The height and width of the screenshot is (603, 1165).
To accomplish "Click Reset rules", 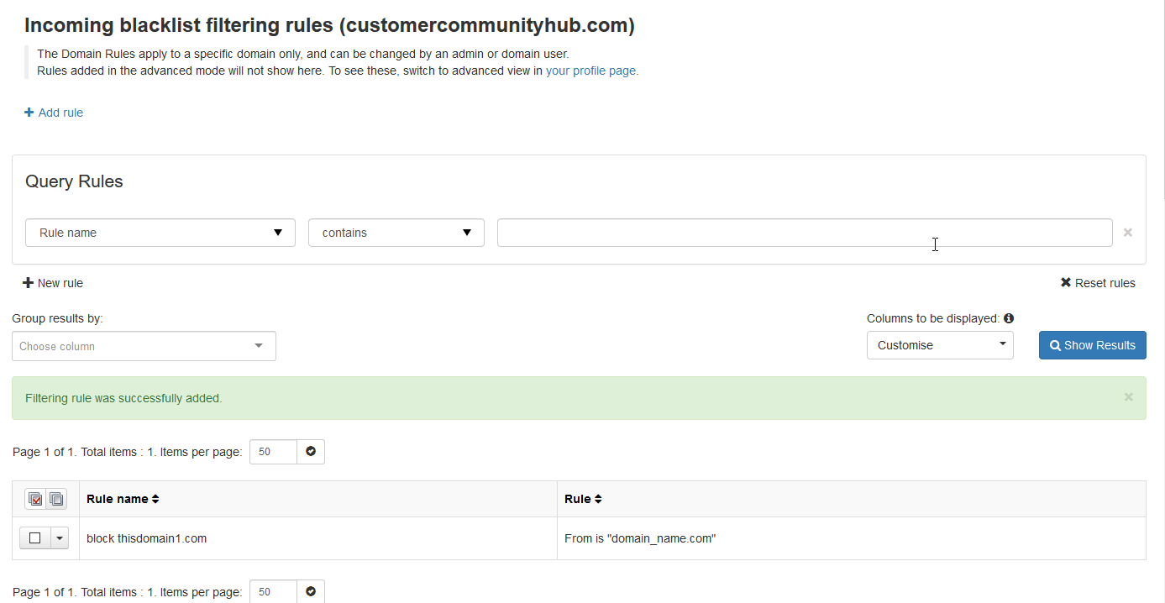I will 1098,283.
